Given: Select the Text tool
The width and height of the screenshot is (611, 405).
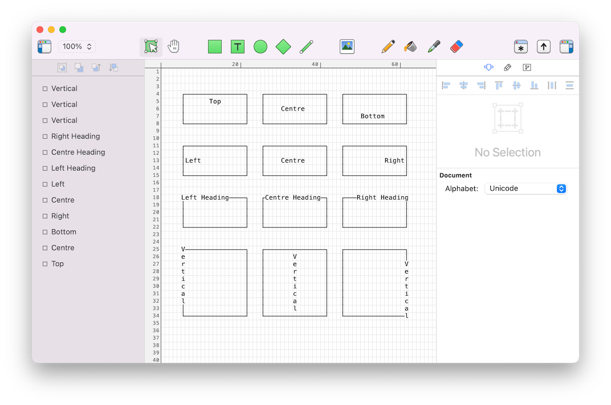Looking at the screenshot, I should point(238,47).
